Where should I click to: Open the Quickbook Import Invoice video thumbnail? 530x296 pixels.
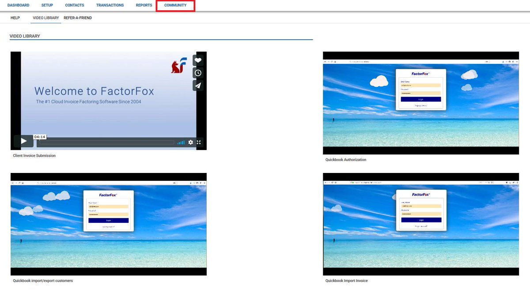pos(421,224)
